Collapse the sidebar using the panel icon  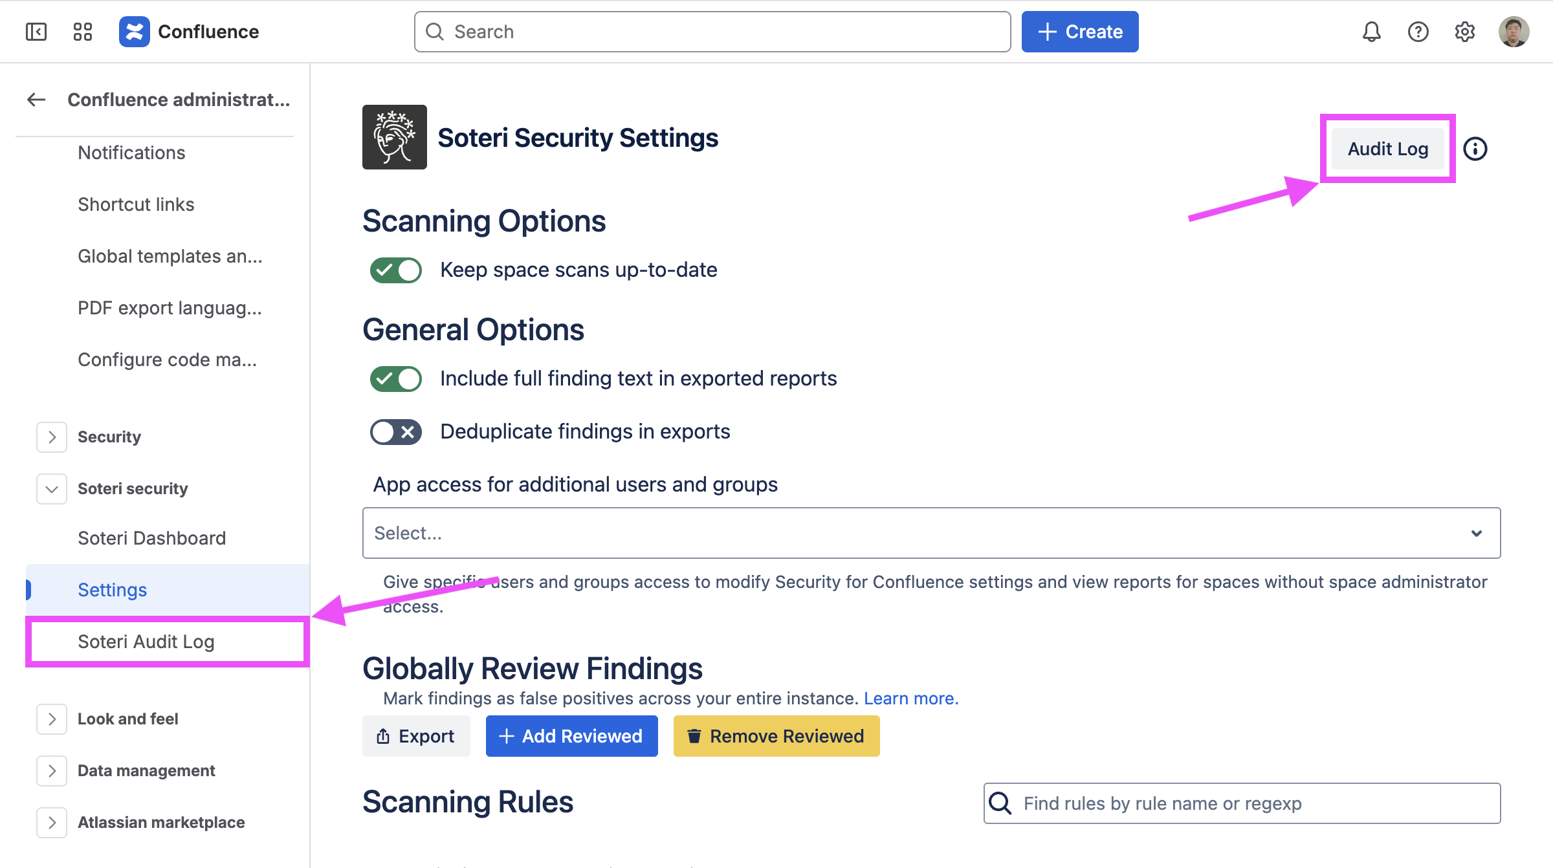[x=36, y=32]
